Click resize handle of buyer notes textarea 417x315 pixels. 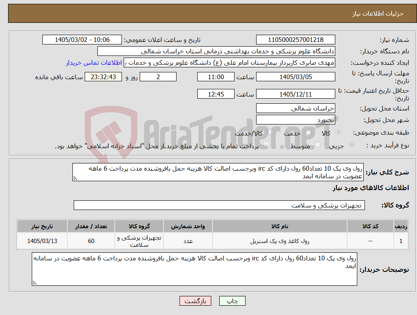(x=34, y=283)
